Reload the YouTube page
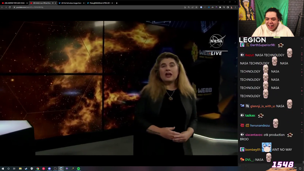The image size is (304, 171). click(x=9, y=7)
